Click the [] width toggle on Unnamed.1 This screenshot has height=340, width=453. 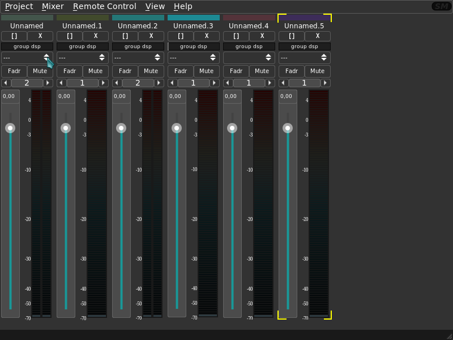(70, 36)
